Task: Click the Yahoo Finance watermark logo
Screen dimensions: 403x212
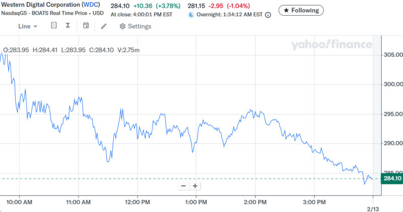Action: [x=331, y=45]
